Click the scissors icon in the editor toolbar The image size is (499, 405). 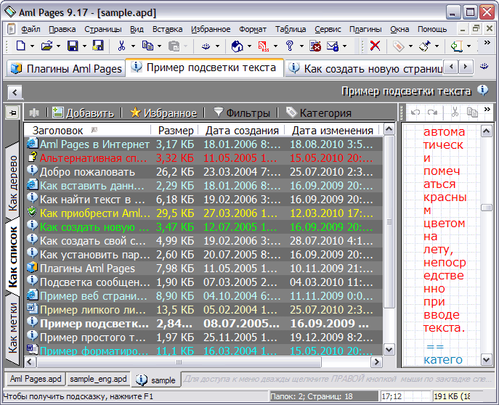[455, 112]
